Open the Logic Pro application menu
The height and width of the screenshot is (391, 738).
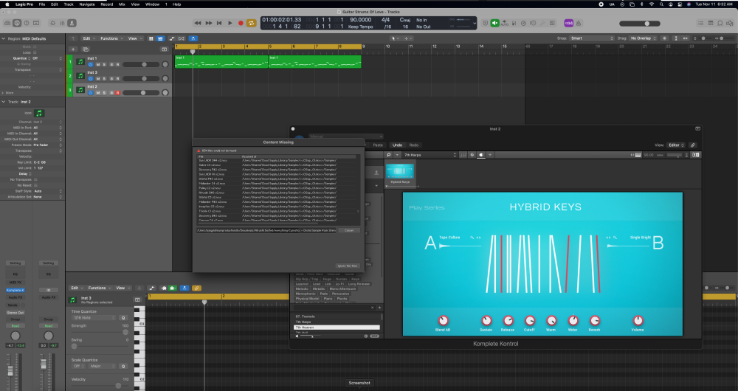tap(24, 4)
